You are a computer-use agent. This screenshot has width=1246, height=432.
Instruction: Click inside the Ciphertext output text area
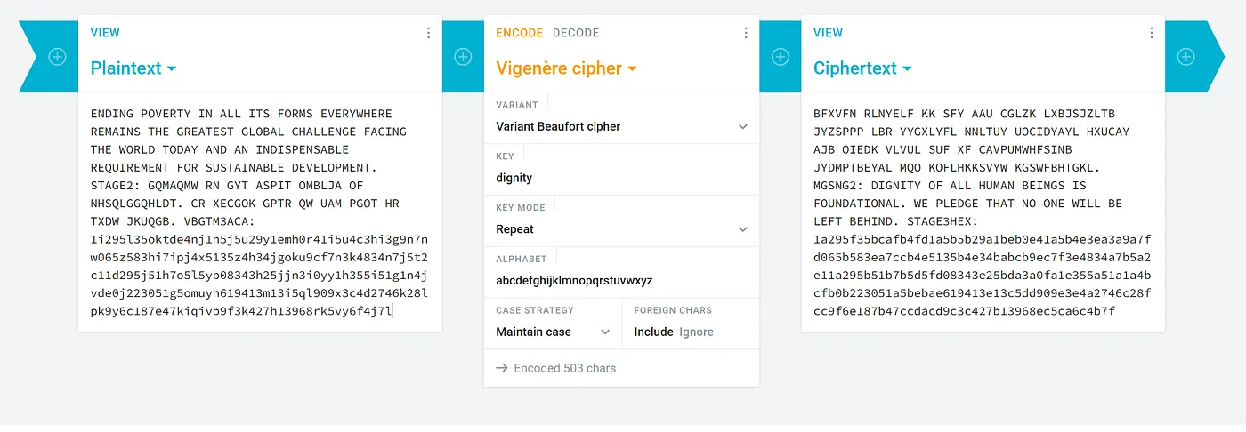pyautogui.click(x=983, y=212)
